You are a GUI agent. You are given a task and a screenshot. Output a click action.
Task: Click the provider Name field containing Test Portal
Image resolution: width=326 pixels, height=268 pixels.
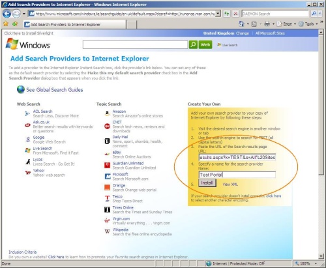pos(237,175)
